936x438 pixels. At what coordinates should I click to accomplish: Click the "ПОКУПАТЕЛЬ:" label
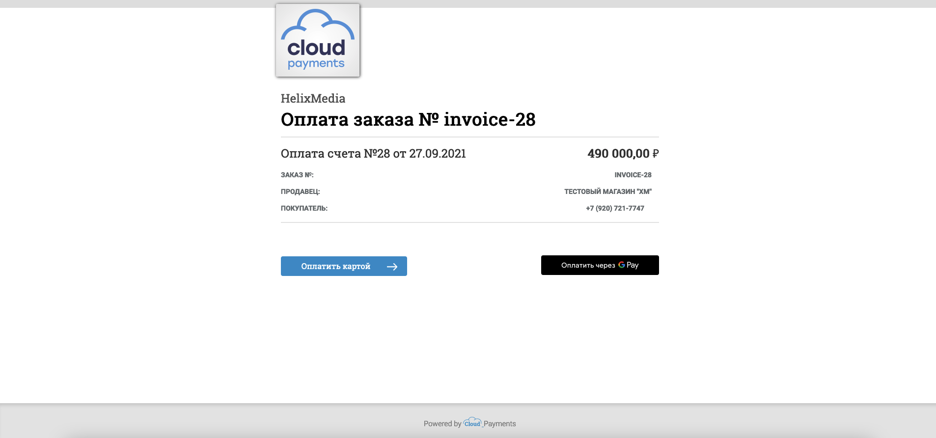point(304,208)
